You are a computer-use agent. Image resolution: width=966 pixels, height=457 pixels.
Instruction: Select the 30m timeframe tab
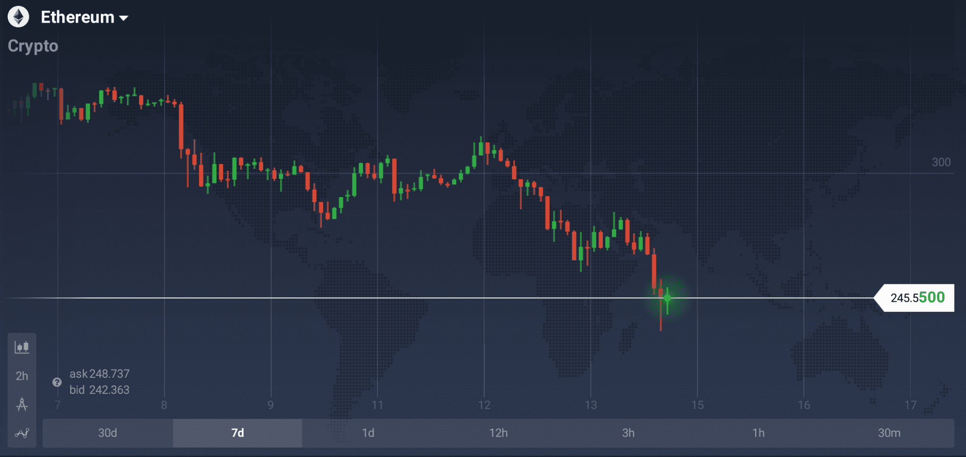tap(889, 433)
